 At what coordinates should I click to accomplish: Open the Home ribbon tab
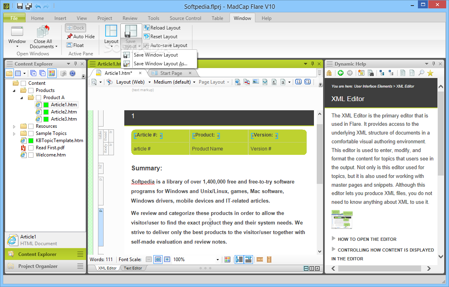click(x=37, y=18)
